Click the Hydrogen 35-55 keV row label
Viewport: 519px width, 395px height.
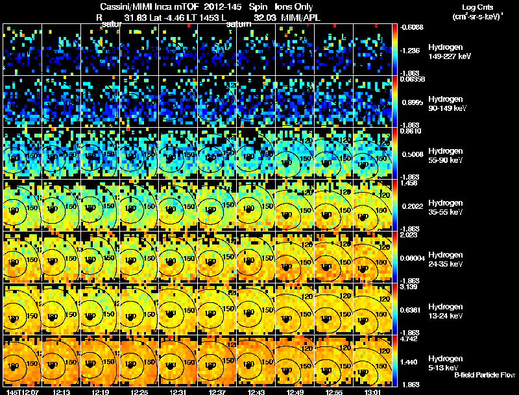pos(446,208)
